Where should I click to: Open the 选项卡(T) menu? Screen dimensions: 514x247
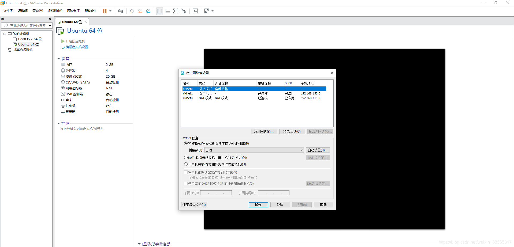click(x=73, y=11)
